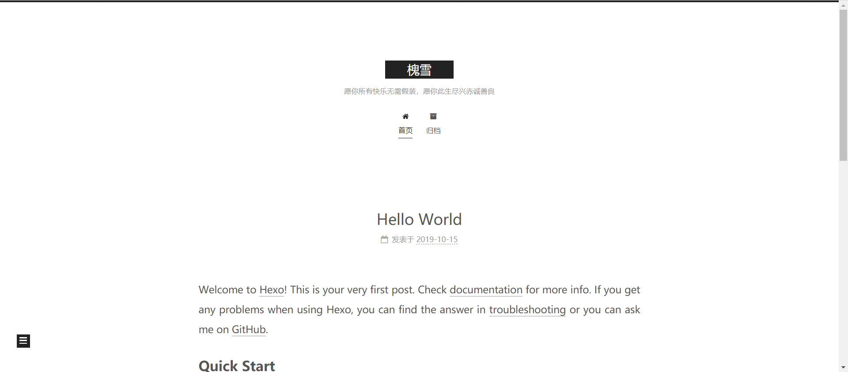
Task: Click the 发表于 label text
Action: 403,239
